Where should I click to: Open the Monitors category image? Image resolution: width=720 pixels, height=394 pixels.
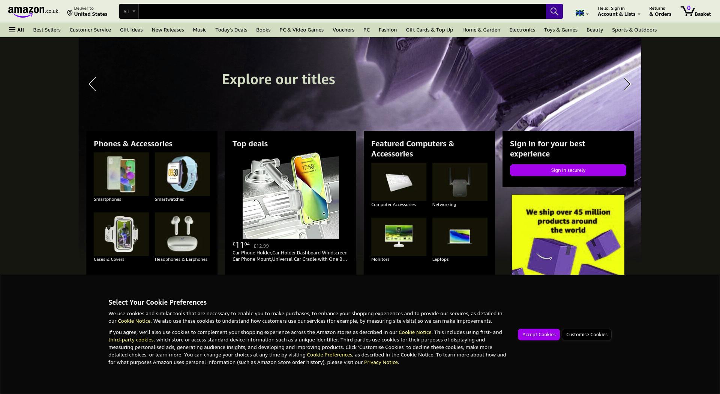coord(399,237)
